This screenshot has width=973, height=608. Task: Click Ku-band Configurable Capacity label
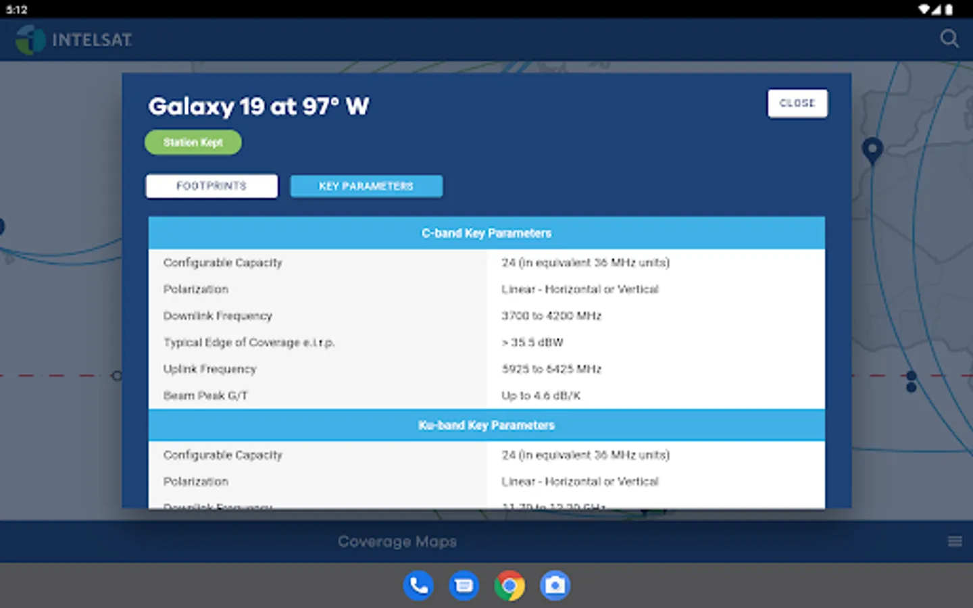(222, 455)
